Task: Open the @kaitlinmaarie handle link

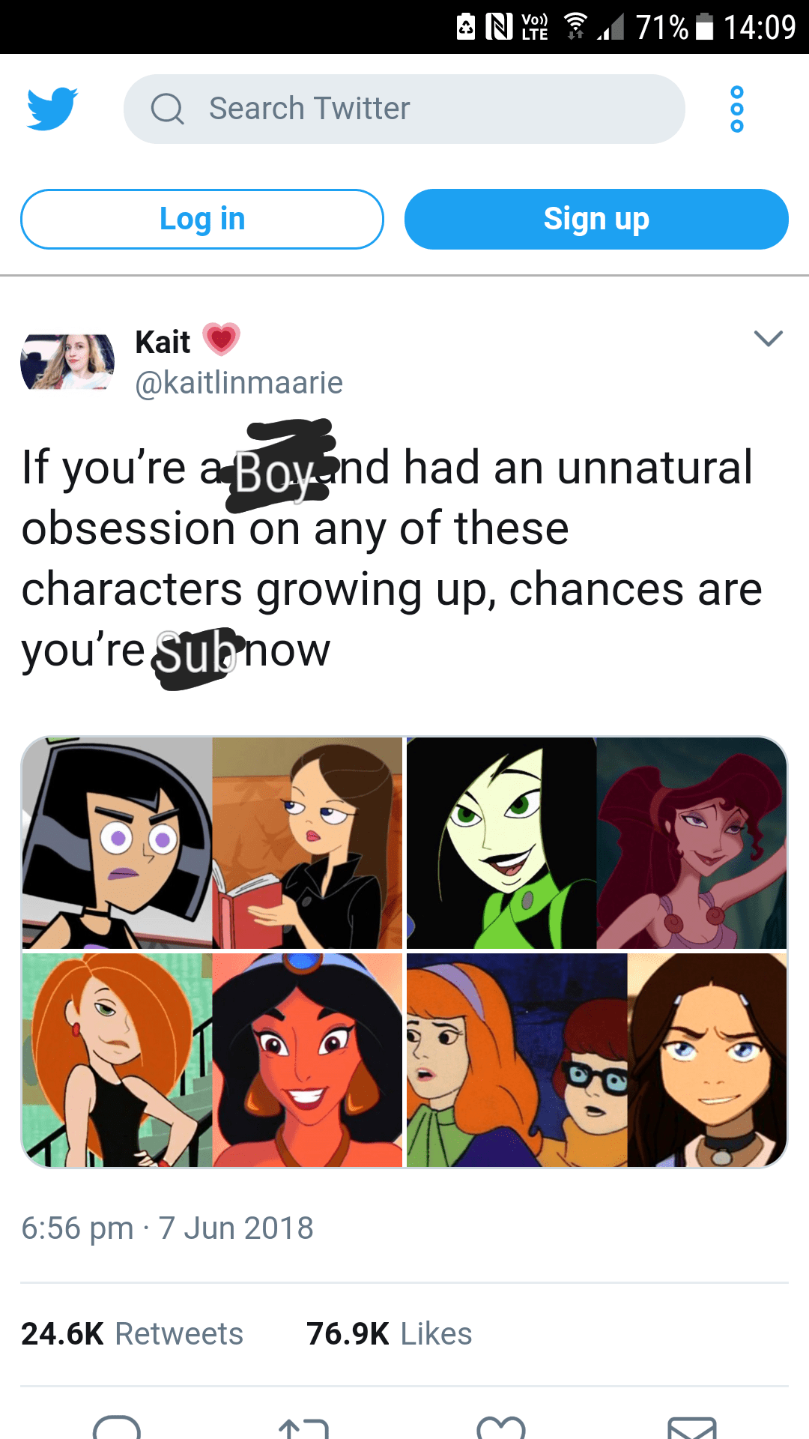Action: tap(239, 383)
